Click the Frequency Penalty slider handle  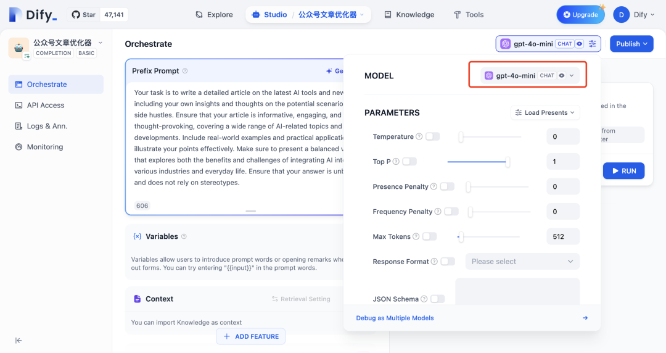click(x=470, y=212)
